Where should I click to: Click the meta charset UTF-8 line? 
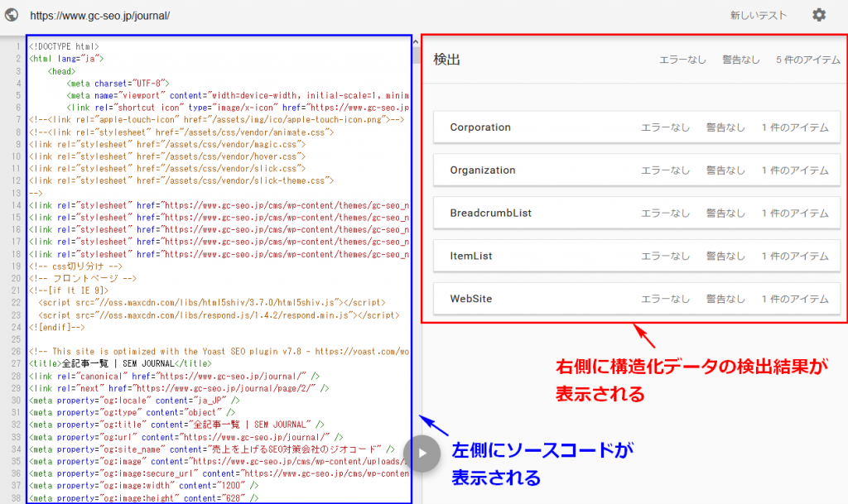click(x=118, y=84)
